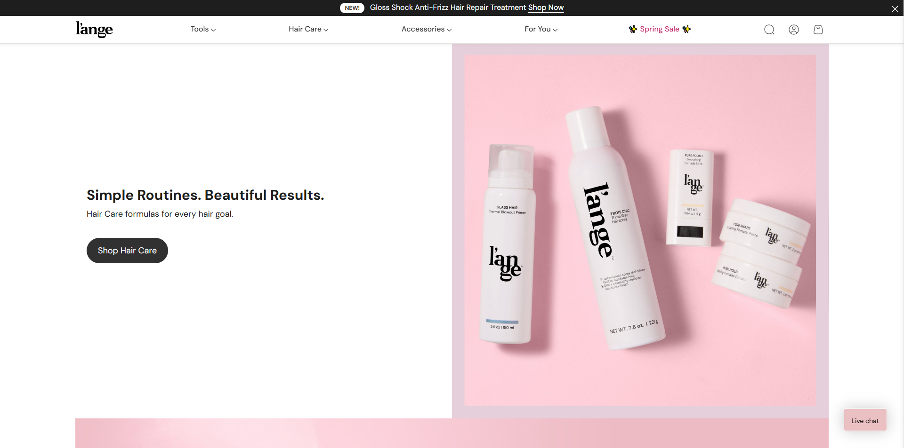
Task: Click the Glass Hair primer bottle image
Action: 508,244
